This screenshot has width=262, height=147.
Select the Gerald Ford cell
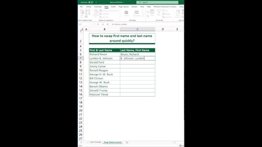pos(104,62)
